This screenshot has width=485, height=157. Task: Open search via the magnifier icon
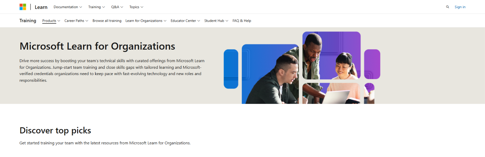click(x=448, y=7)
